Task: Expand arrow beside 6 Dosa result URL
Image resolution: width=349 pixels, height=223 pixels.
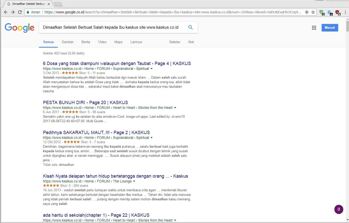Action: pyautogui.click(x=152, y=69)
